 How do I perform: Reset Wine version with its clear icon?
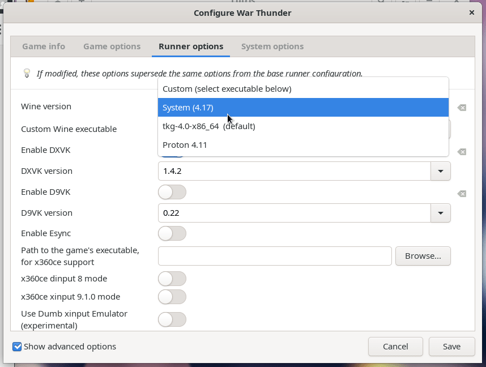tap(462, 108)
